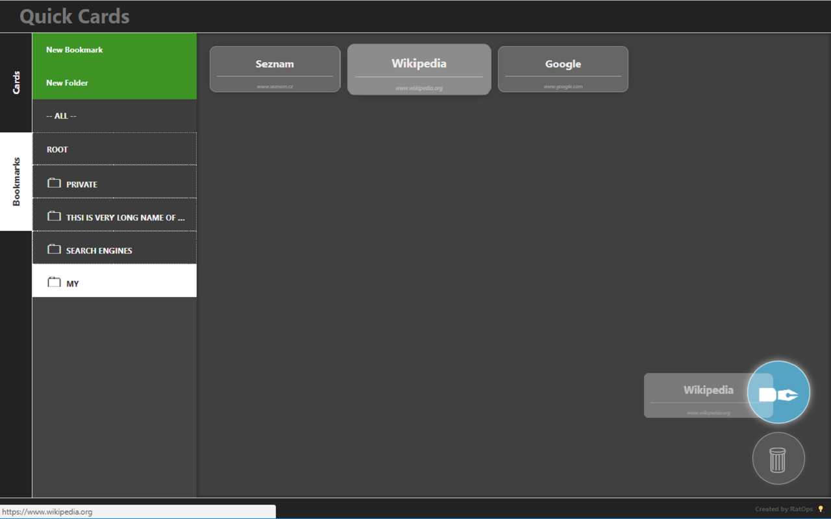
Task: Select the MY folder label
Action: click(73, 284)
